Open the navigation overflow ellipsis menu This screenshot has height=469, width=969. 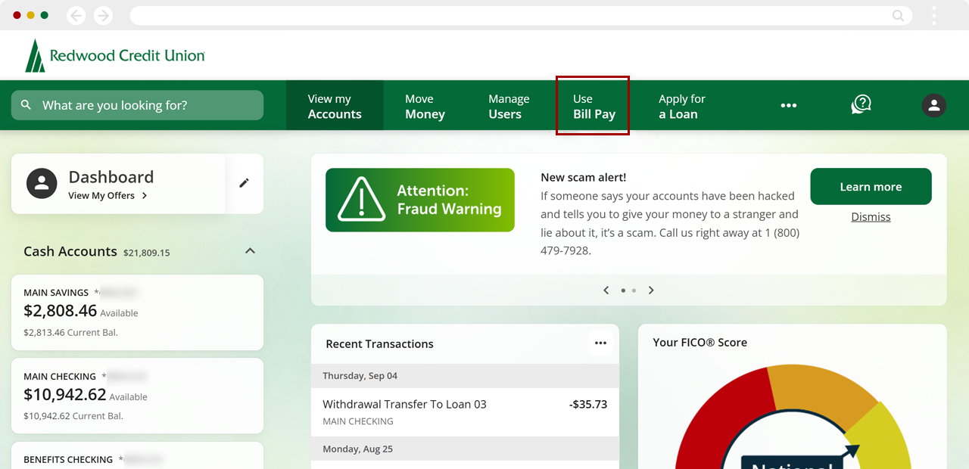tap(788, 105)
